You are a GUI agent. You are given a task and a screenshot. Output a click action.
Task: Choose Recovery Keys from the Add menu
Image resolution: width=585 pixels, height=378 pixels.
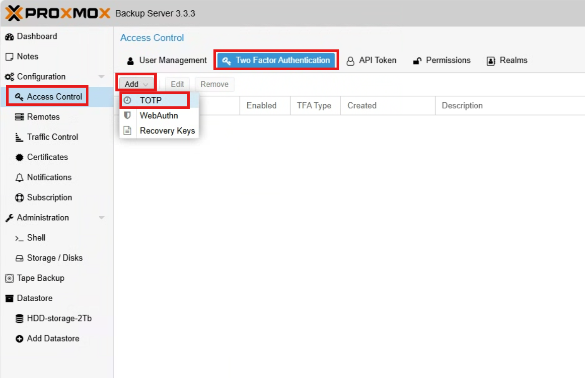coord(159,131)
